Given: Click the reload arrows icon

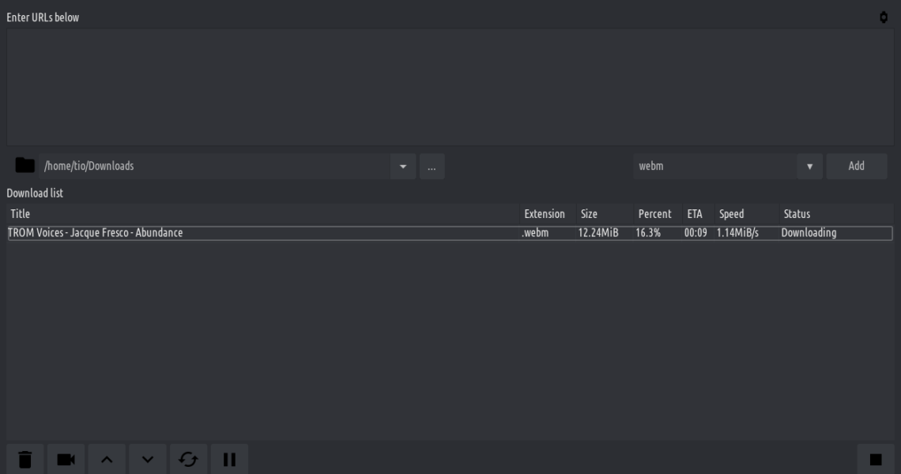Looking at the screenshot, I should pyautogui.click(x=188, y=459).
